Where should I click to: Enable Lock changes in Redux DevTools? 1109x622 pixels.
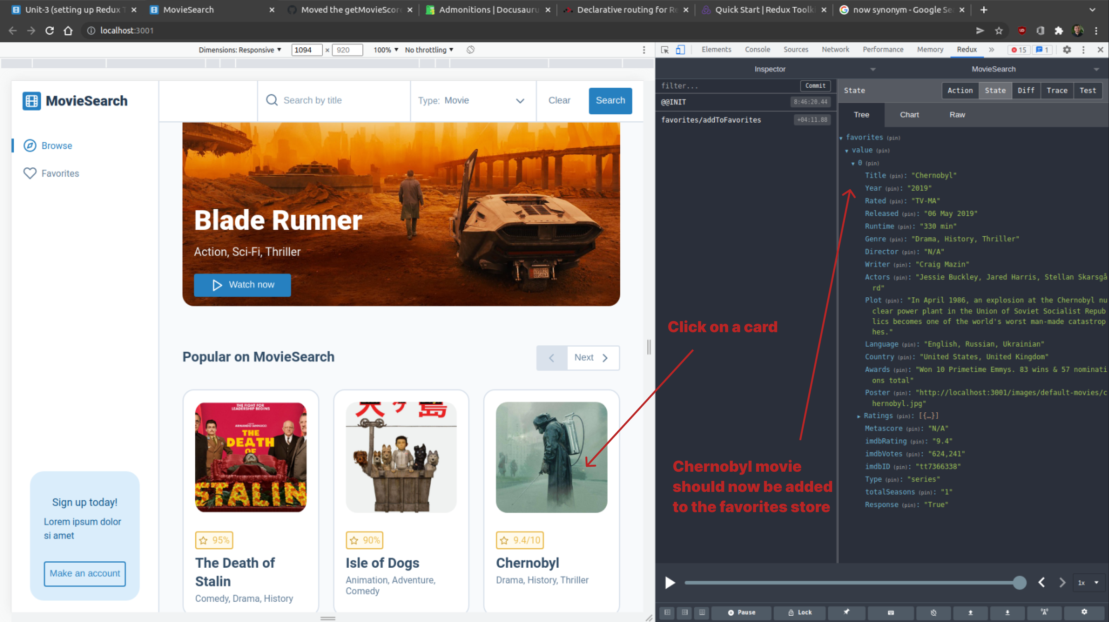click(800, 613)
